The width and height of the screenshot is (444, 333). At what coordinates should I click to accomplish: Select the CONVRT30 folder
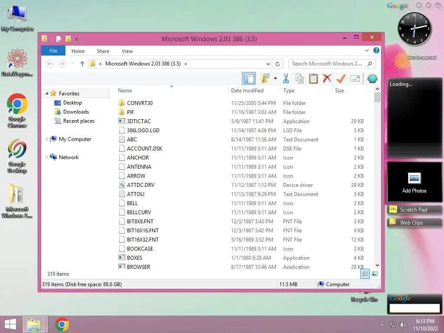[x=140, y=103]
